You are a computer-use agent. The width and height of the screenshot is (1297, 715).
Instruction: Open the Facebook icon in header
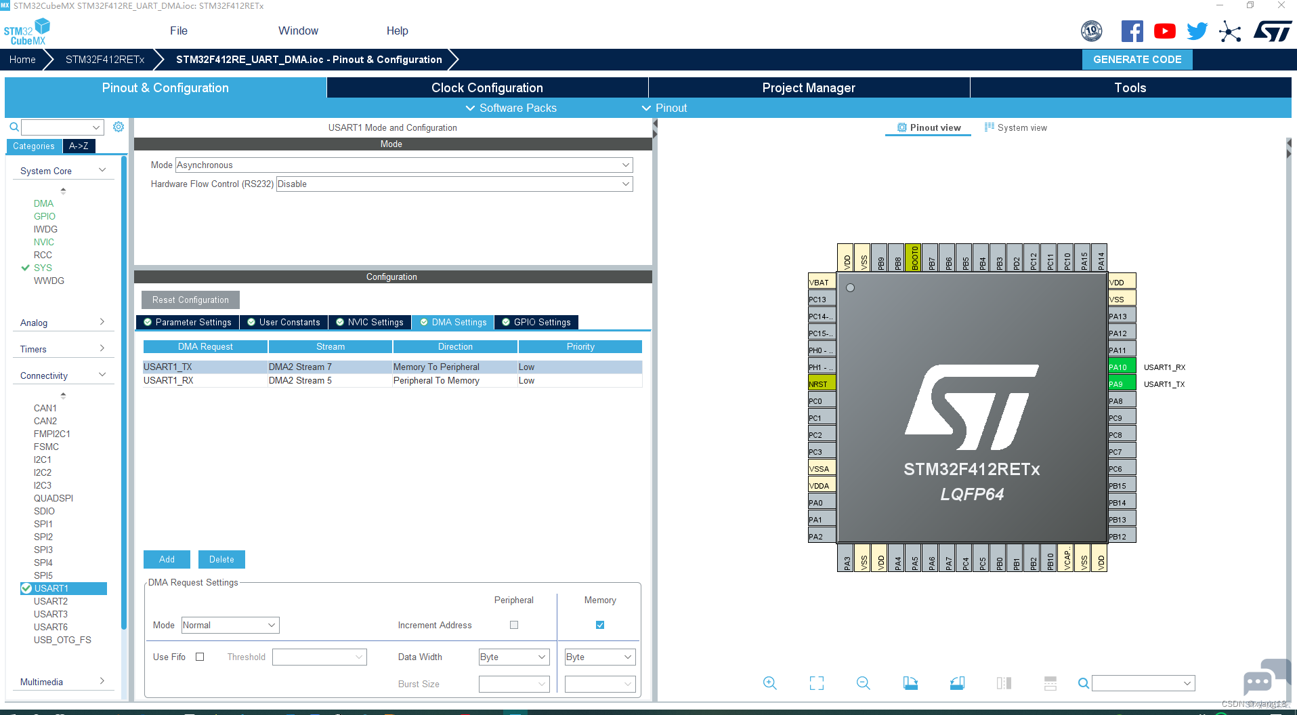(1132, 31)
